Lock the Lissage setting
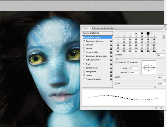 (111, 75)
